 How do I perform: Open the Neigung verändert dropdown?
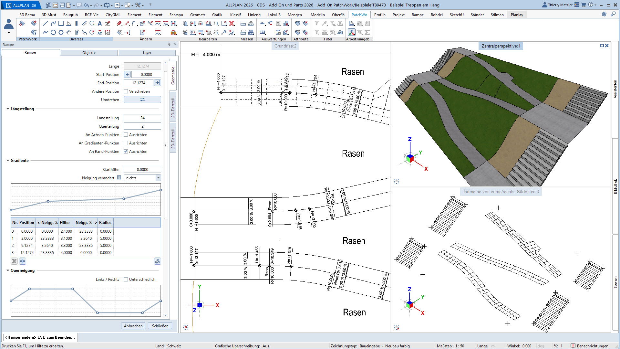(x=158, y=178)
